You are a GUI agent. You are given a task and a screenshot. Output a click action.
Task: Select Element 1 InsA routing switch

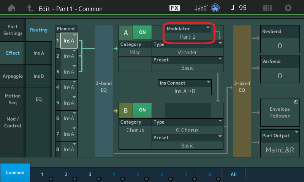[x=68, y=41]
